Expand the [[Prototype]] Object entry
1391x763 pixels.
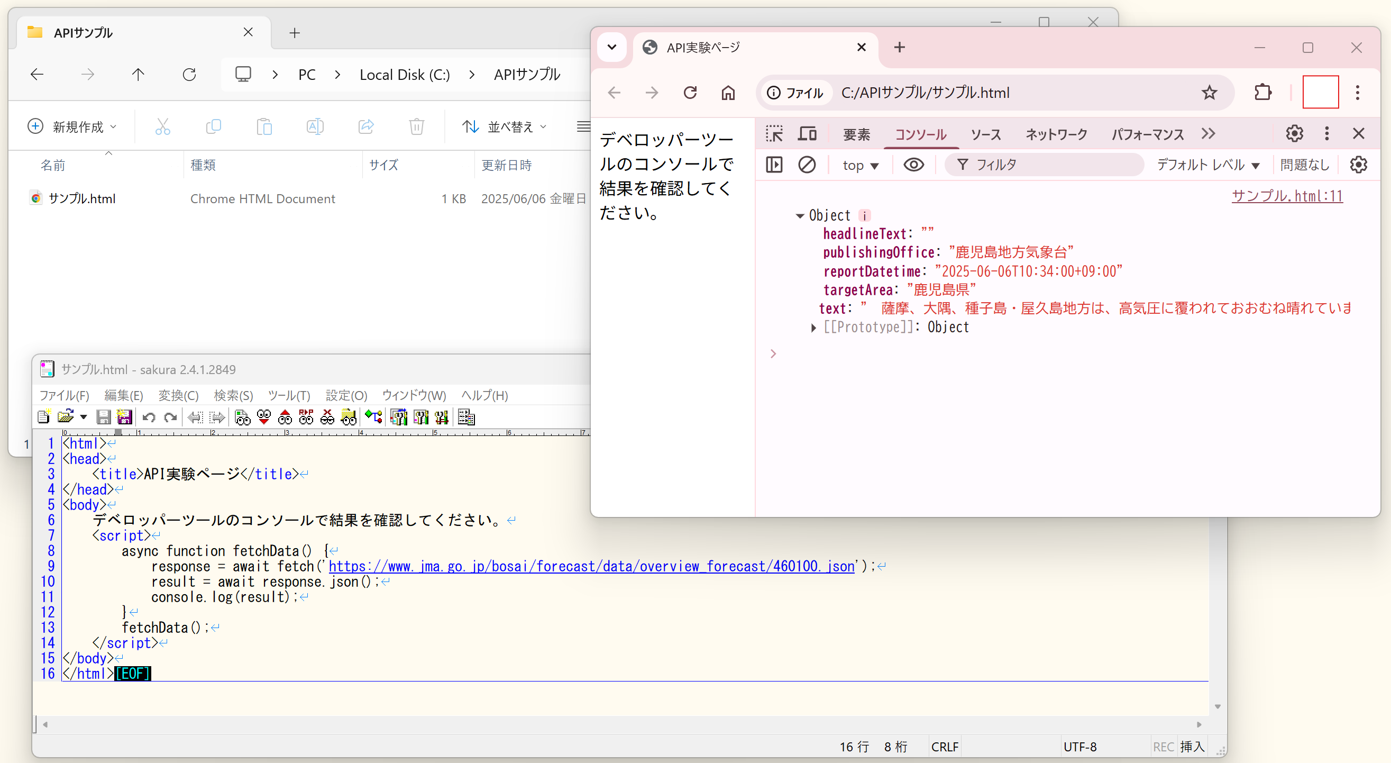tap(813, 328)
